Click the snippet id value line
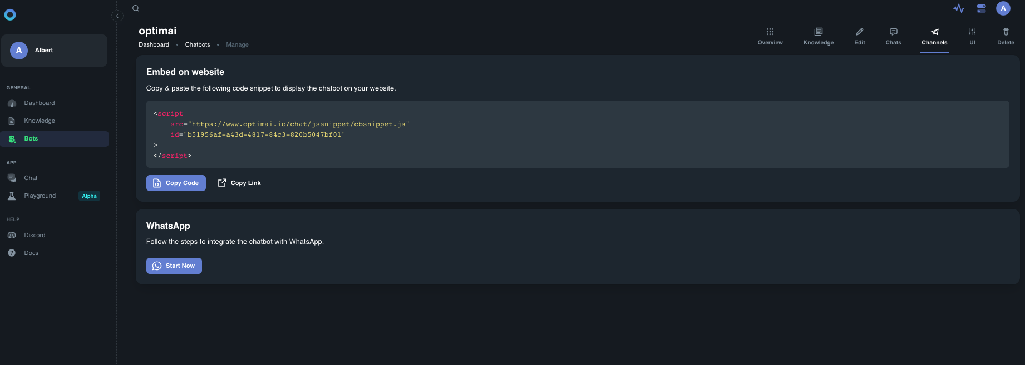This screenshot has width=1025, height=365. tap(258, 135)
